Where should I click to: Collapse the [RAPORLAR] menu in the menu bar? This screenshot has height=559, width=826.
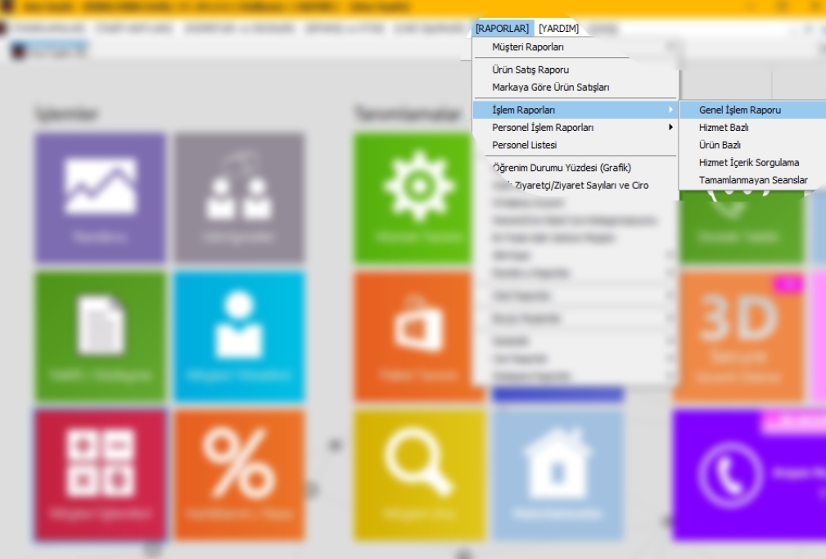click(x=502, y=29)
